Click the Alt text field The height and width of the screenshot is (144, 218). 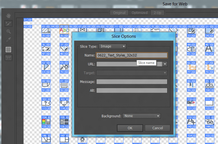[132, 91]
